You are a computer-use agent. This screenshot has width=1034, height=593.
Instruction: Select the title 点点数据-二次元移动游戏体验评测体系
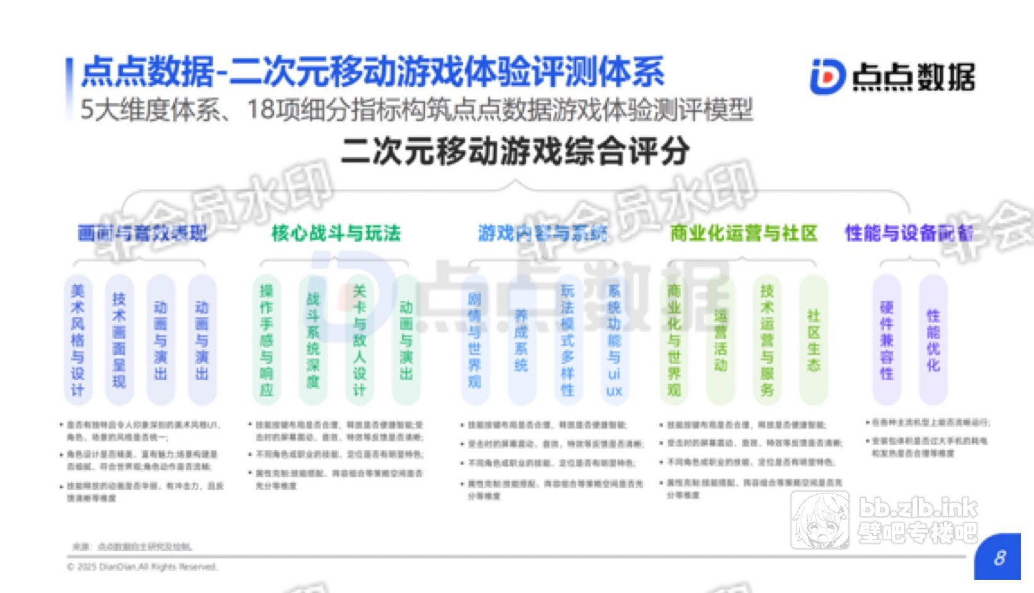click(373, 71)
